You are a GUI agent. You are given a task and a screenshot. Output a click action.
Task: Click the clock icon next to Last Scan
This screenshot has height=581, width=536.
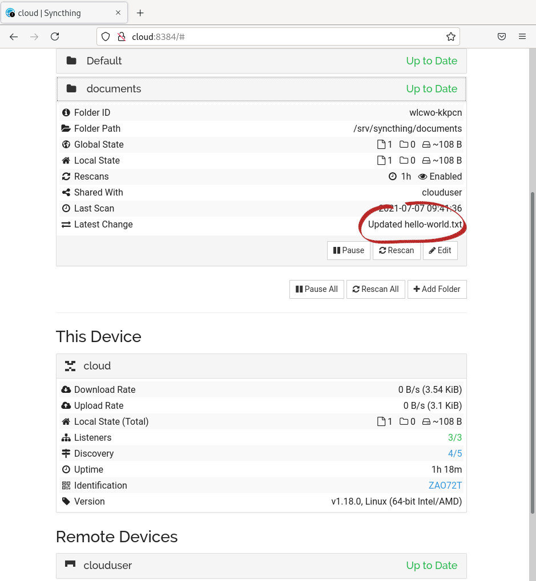pos(66,208)
